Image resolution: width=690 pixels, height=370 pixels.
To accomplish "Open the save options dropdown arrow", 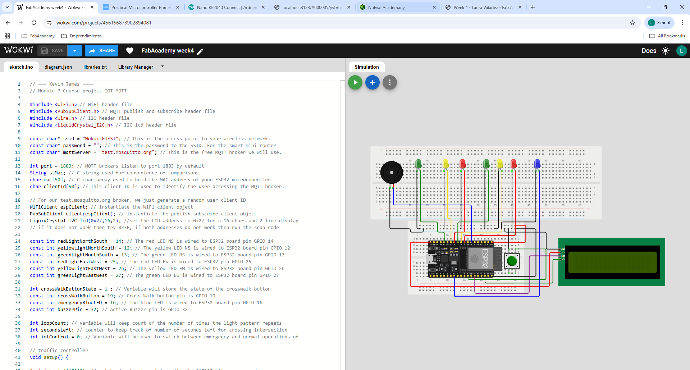I will (x=75, y=51).
